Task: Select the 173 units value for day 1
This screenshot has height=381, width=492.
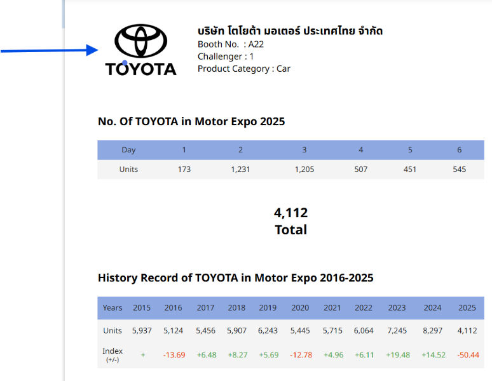Action: point(184,170)
